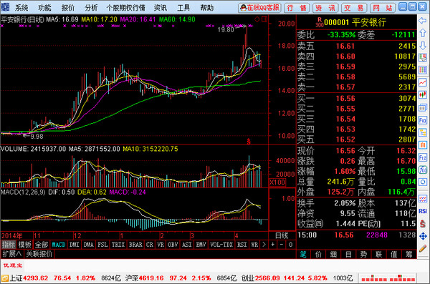The width and height of the screenshot is (430, 284).
Task: Open the 帮助 menu
Action: 207,8
